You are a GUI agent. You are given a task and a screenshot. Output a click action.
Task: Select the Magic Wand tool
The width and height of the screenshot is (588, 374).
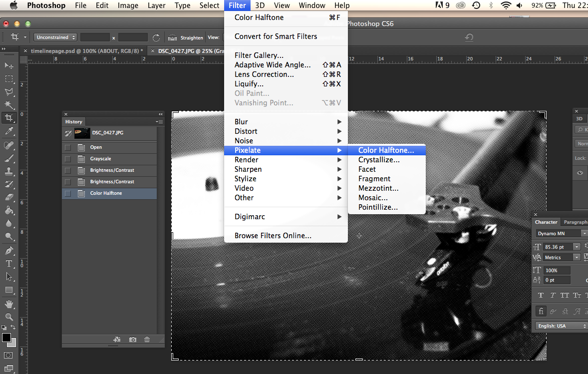click(9, 105)
